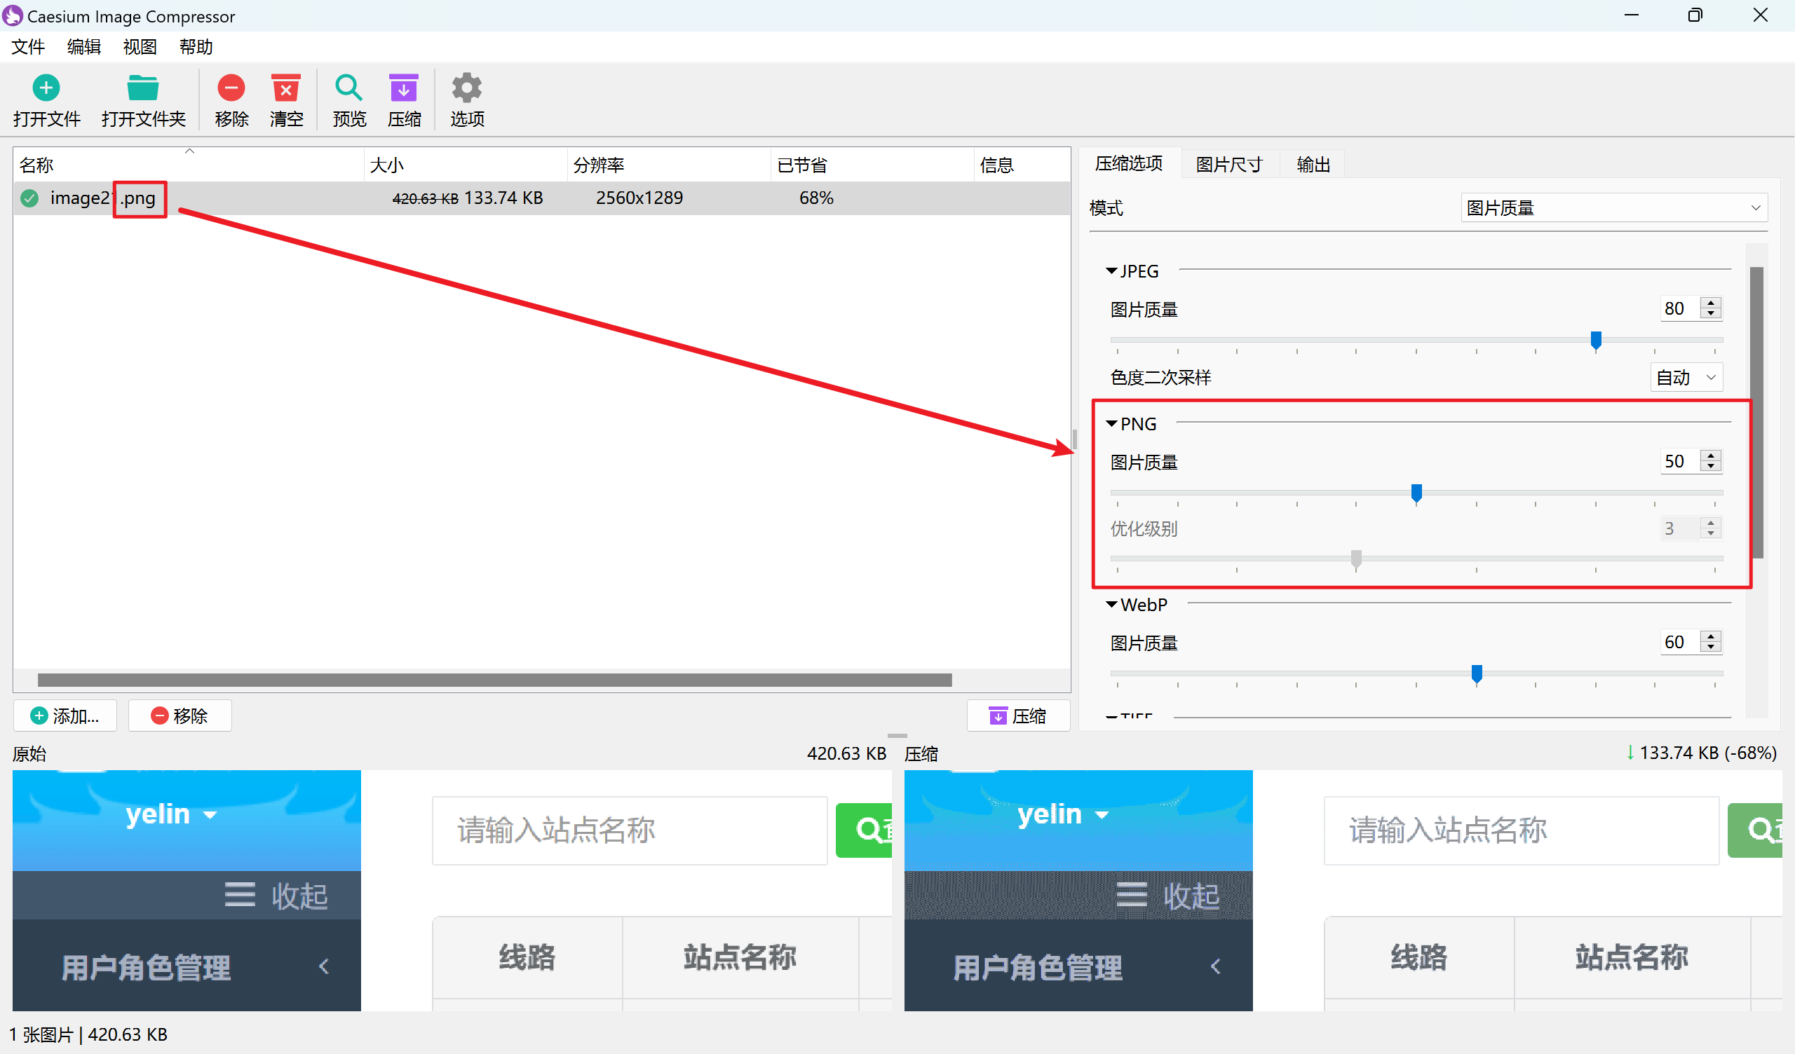The width and height of the screenshot is (1795, 1054).
Task: Collapse the PNG section triangle
Action: [x=1111, y=424]
